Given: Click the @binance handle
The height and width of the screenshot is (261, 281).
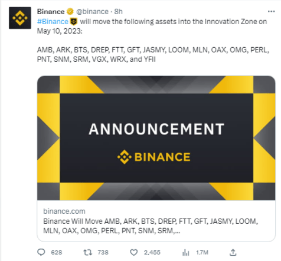Looking at the screenshot, I should pos(92,12).
